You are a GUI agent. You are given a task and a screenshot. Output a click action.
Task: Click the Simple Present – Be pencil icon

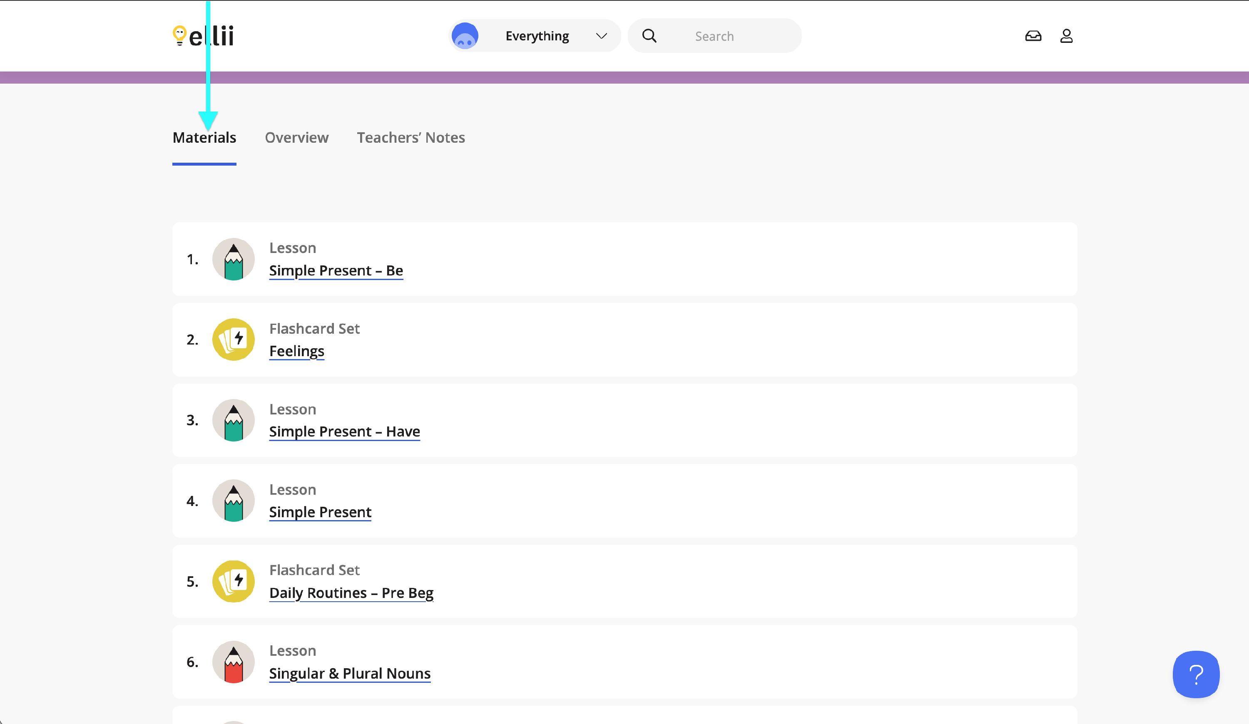click(x=234, y=259)
